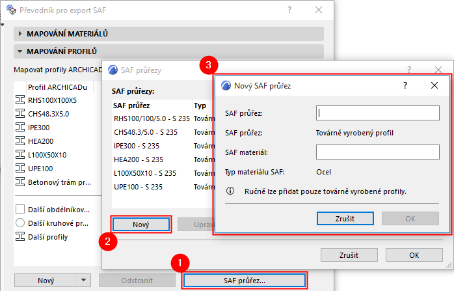
Task: Click rectangle icon of Další obdélníkov... row
Action: tap(20, 209)
